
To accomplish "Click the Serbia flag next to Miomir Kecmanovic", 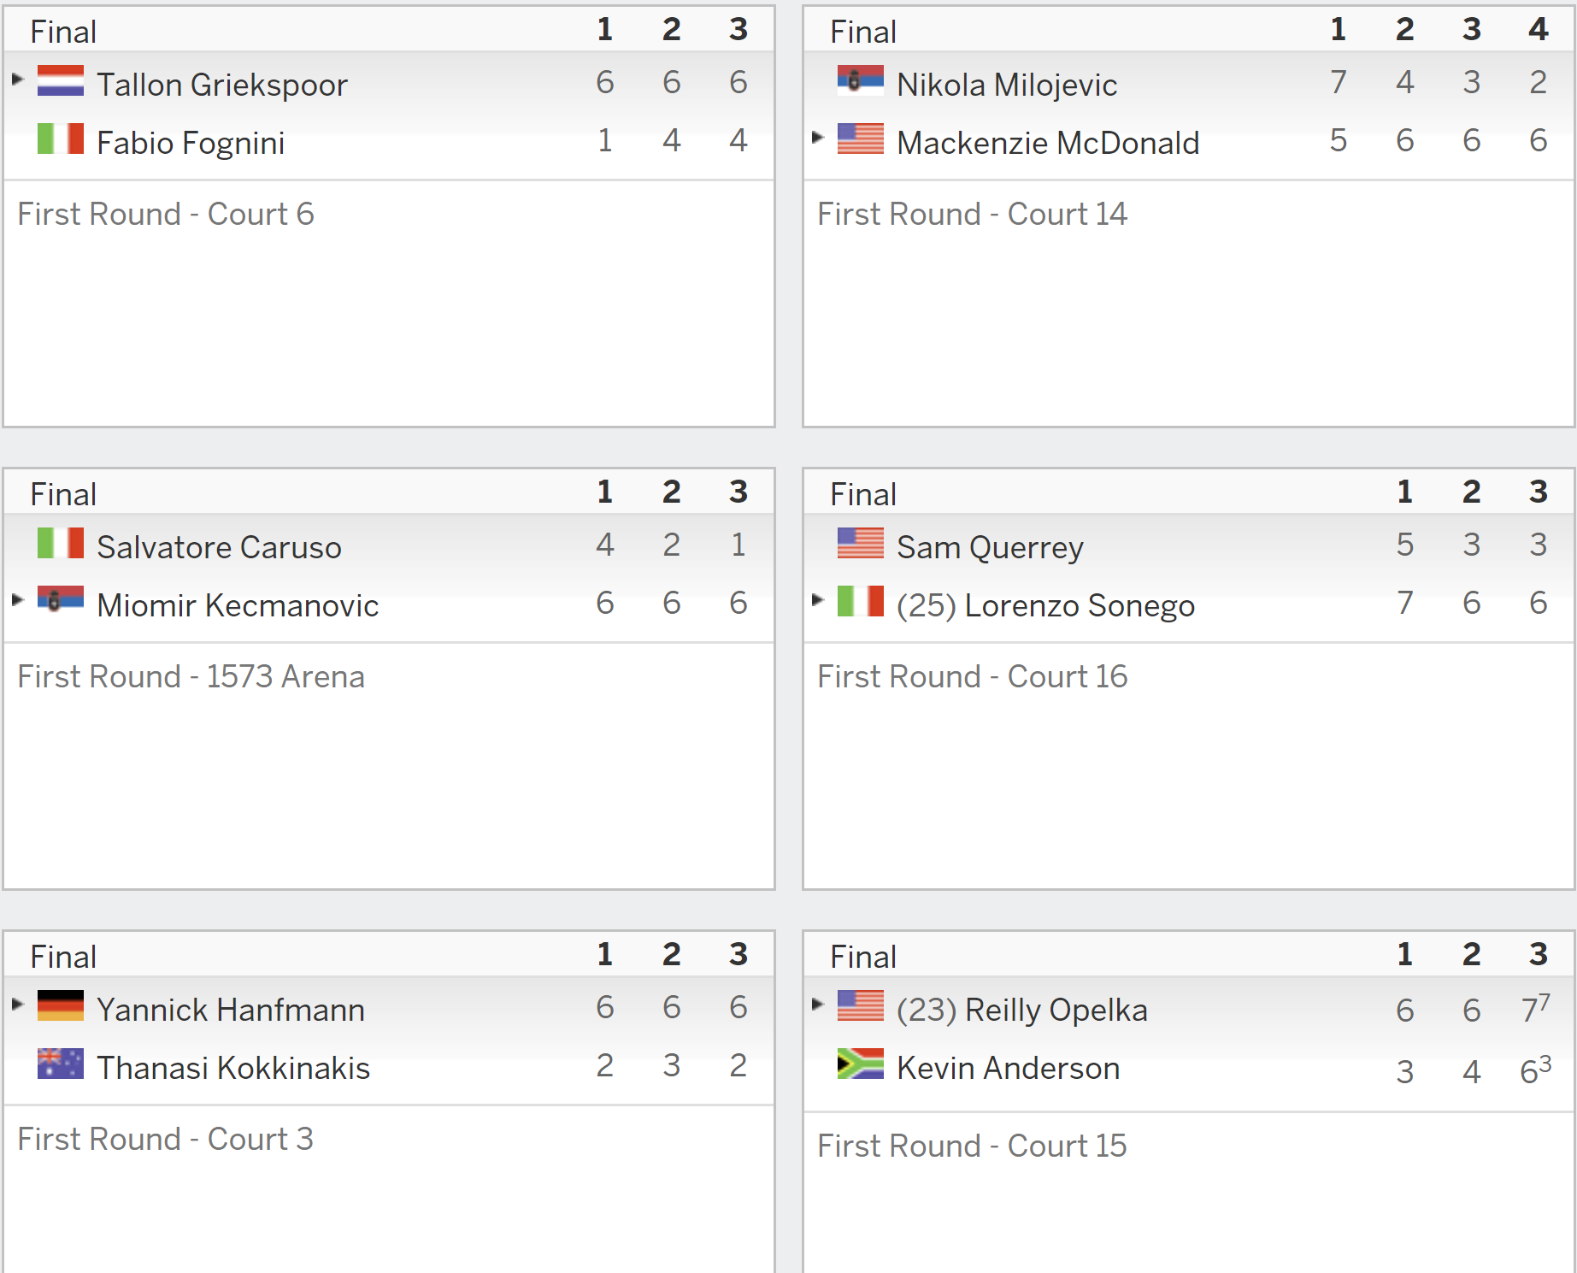I will tap(61, 601).
